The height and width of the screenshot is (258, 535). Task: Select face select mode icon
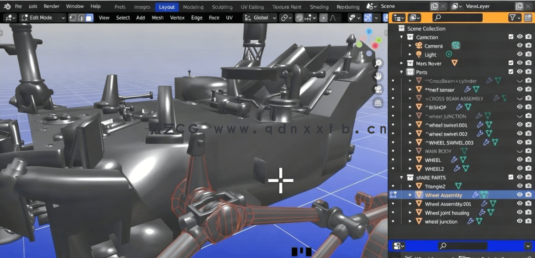click(x=89, y=18)
